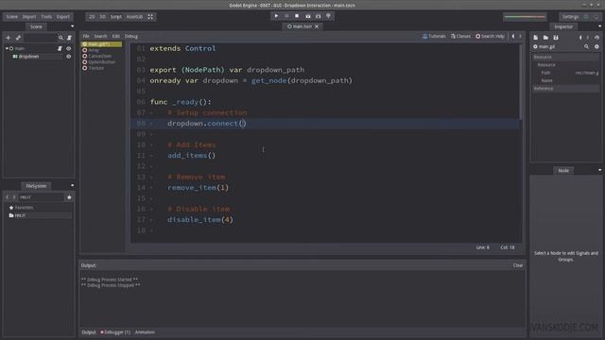Play the edited scene

tap(308, 16)
